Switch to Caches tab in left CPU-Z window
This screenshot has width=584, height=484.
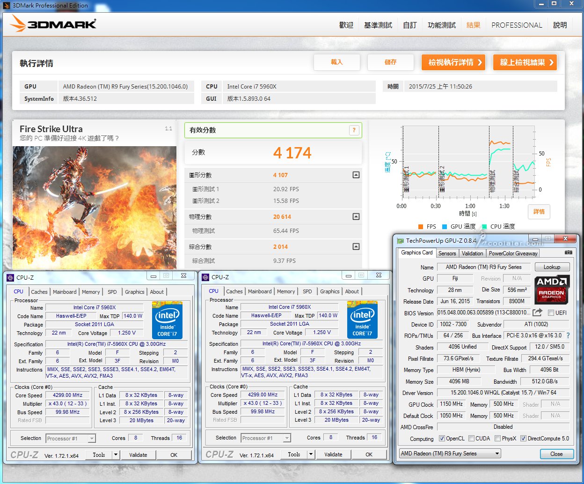39,292
